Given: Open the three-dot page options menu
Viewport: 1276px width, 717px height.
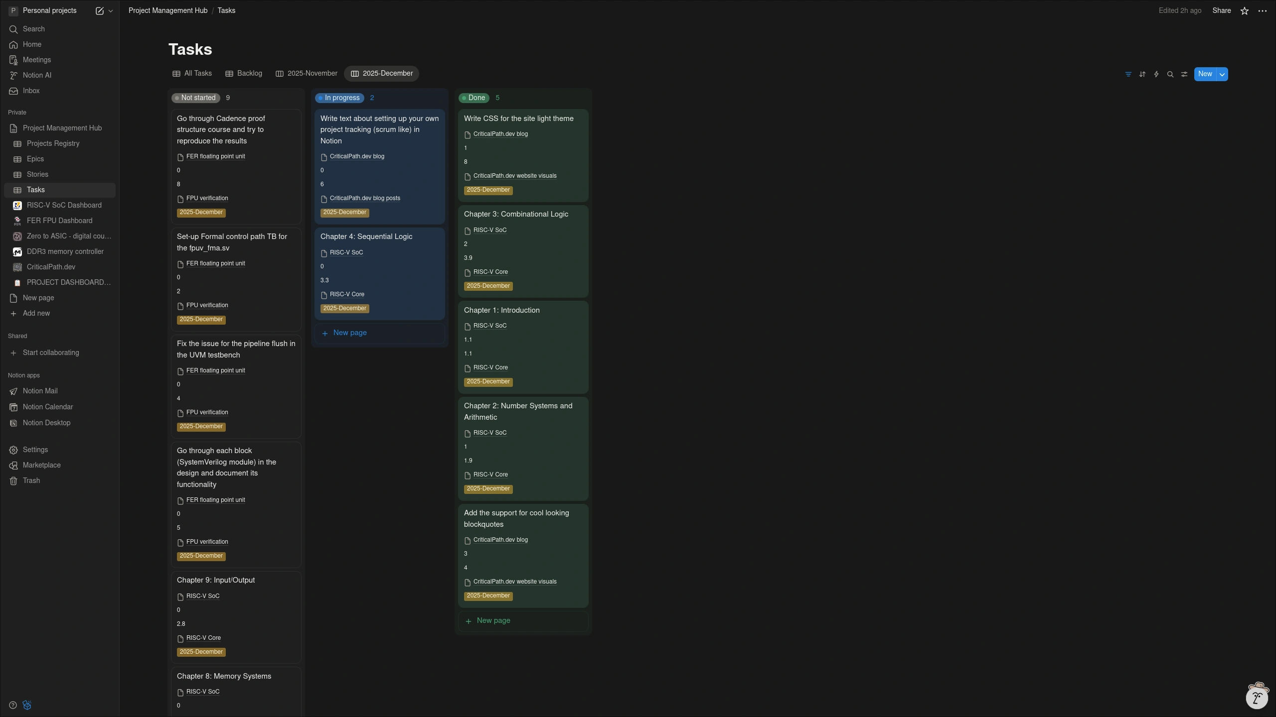Looking at the screenshot, I should click(1262, 11).
